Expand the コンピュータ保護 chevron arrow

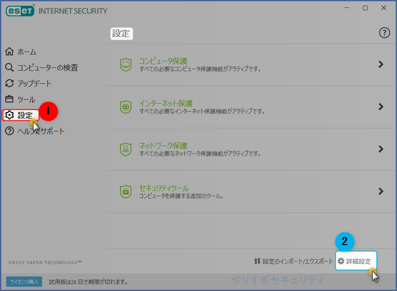(381, 64)
